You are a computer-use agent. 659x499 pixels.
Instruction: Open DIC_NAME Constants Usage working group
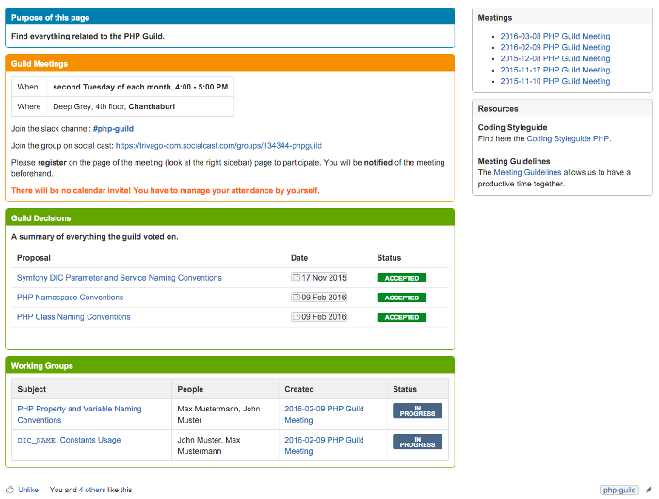[x=69, y=440]
